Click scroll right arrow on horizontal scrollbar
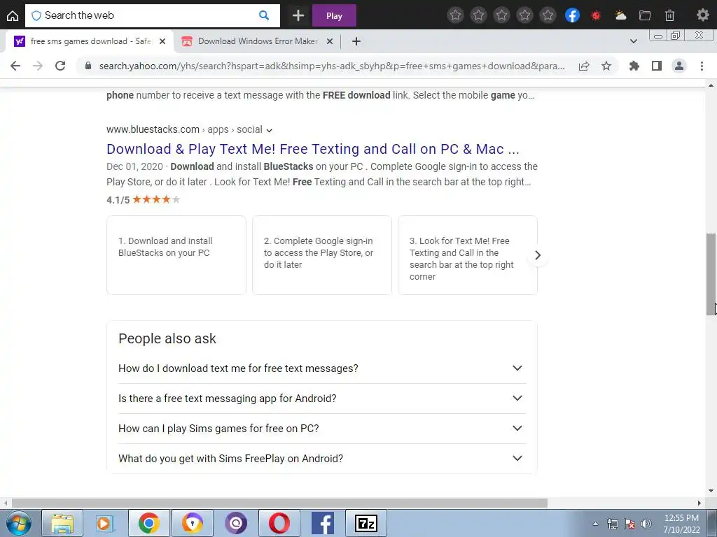The width and height of the screenshot is (717, 537). coord(699,503)
